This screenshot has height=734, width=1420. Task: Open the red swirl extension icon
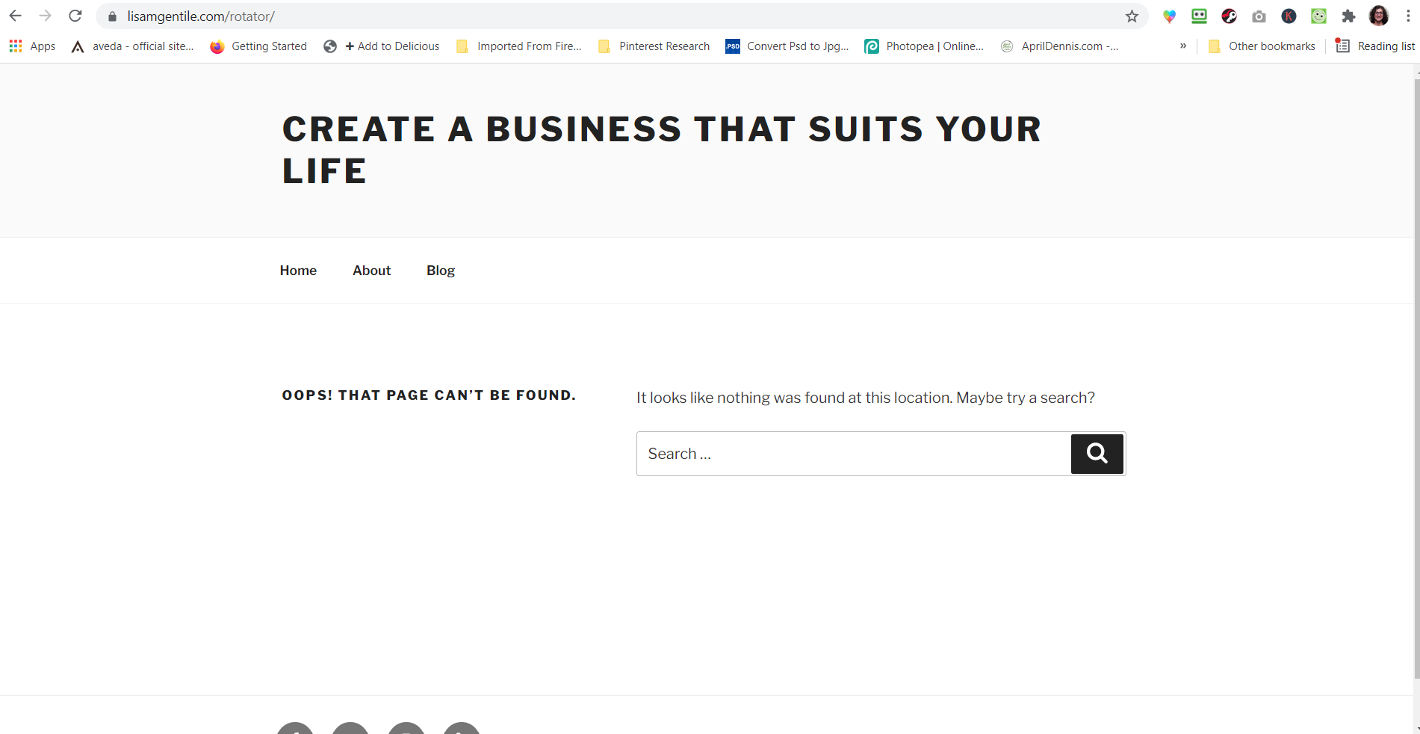[x=1229, y=16]
